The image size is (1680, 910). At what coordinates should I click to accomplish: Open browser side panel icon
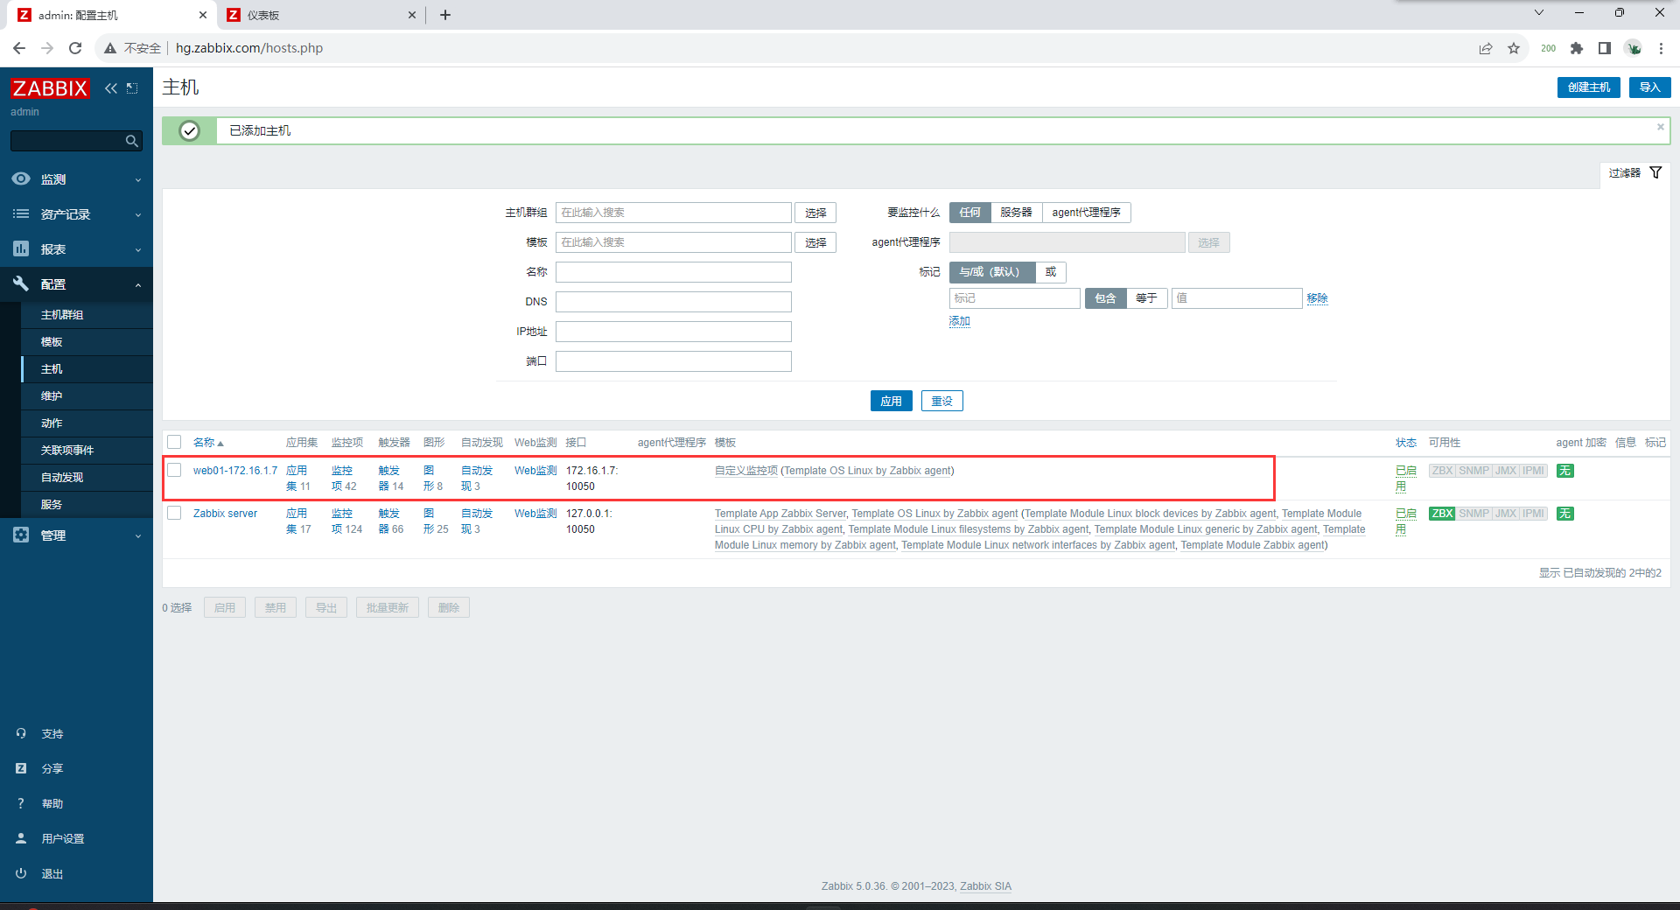click(x=1605, y=48)
